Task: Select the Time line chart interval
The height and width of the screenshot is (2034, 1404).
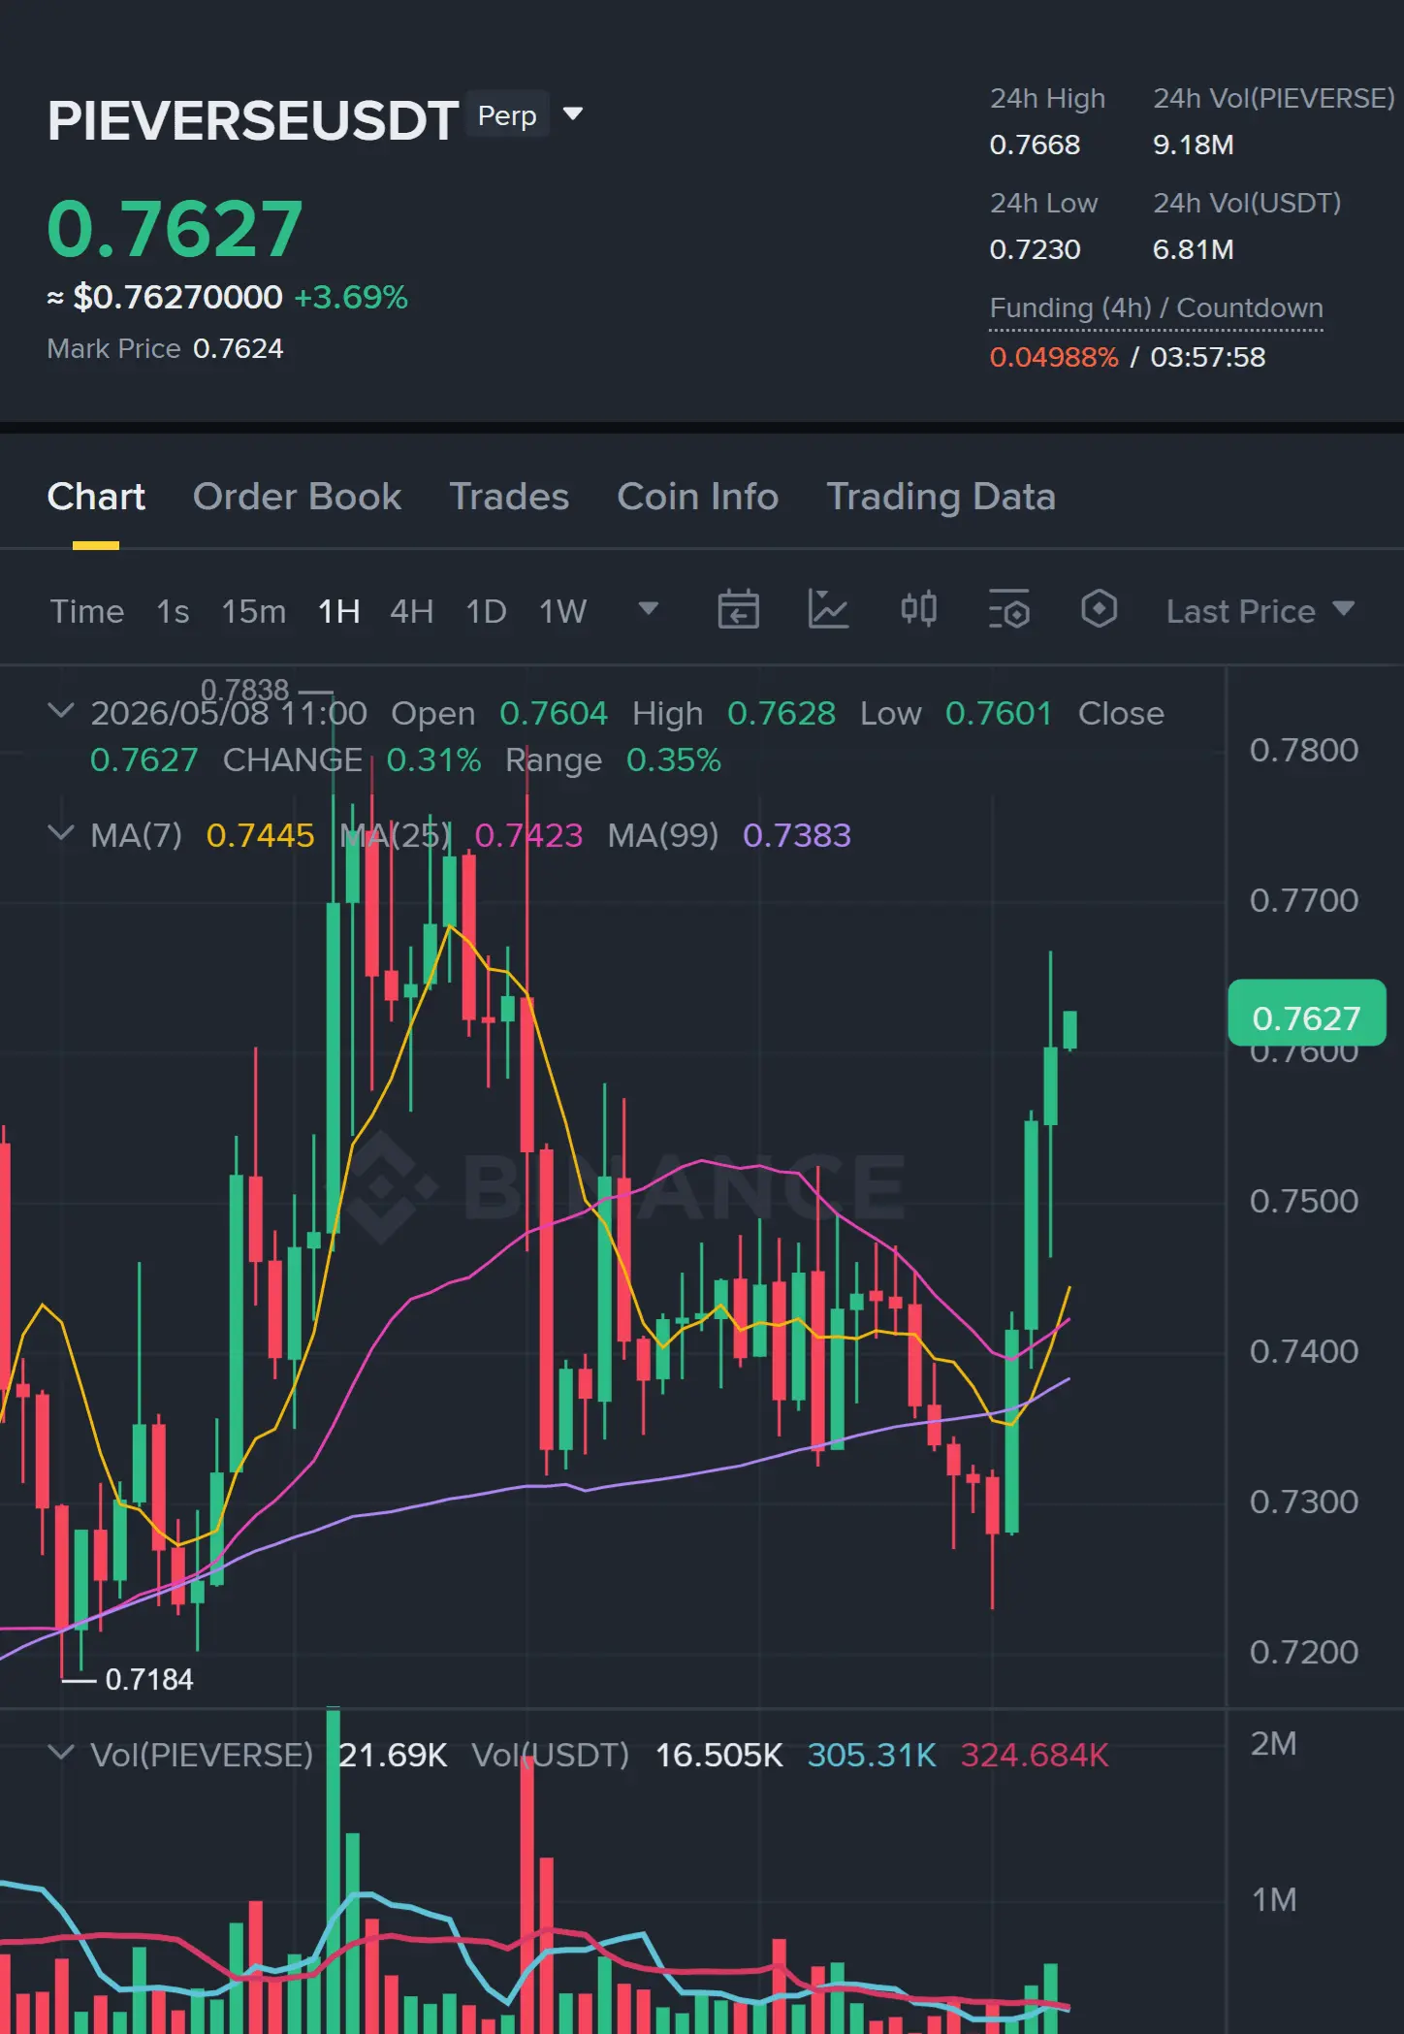Action: point(87,611)
